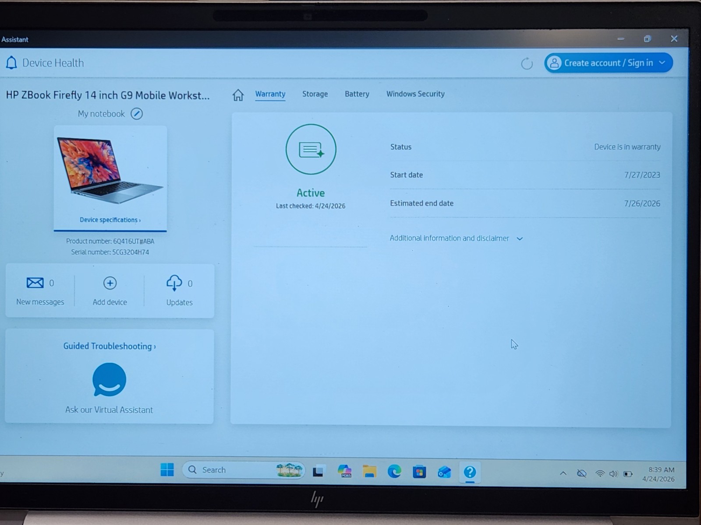Click HP ZBook Firefly device name title
This screenshot has height=525, width=701.
(x=108, y=95)
